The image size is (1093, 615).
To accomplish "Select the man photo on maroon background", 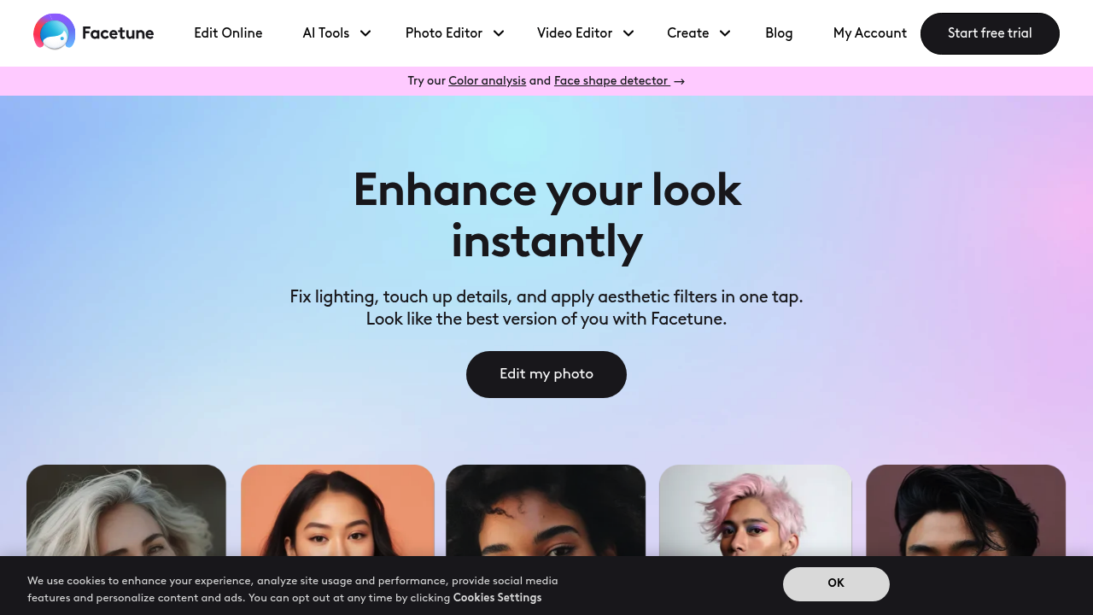I will 966,511.
